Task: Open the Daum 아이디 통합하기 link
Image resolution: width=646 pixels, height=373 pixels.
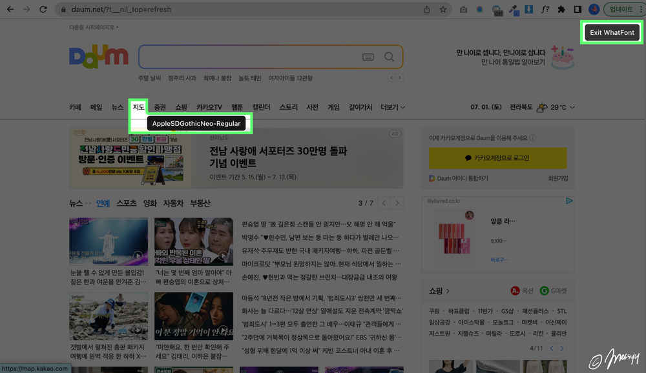Action: point(459,178)
